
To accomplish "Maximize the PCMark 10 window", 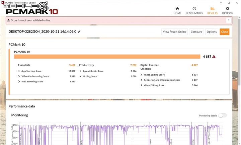I will point(229,3).
